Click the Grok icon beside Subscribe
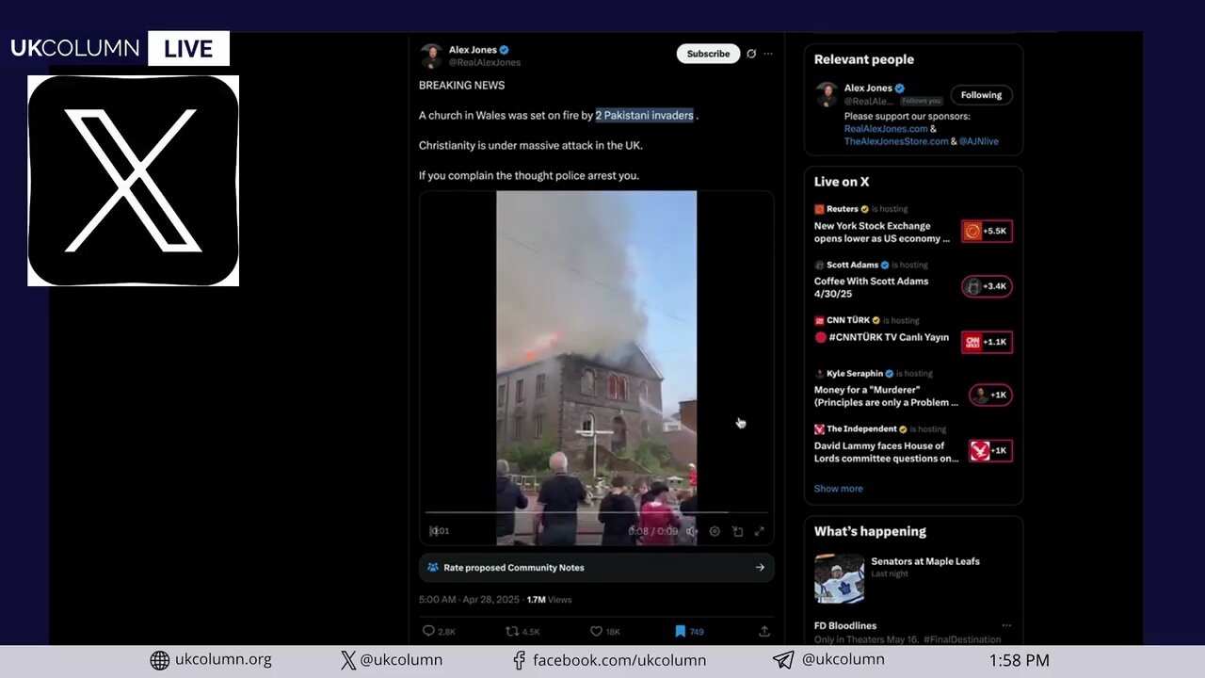The height and width of the screenshot is (678, 1205). coord(751,54)
